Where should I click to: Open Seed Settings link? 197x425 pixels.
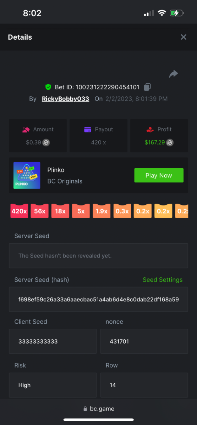(163, 280)
